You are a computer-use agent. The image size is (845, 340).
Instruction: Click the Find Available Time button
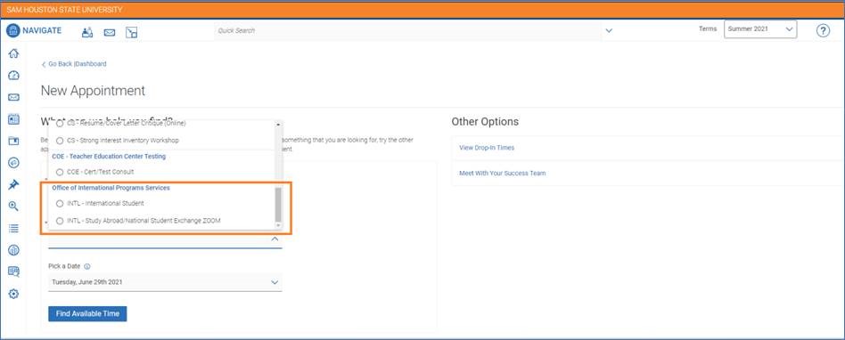[87, 313]
